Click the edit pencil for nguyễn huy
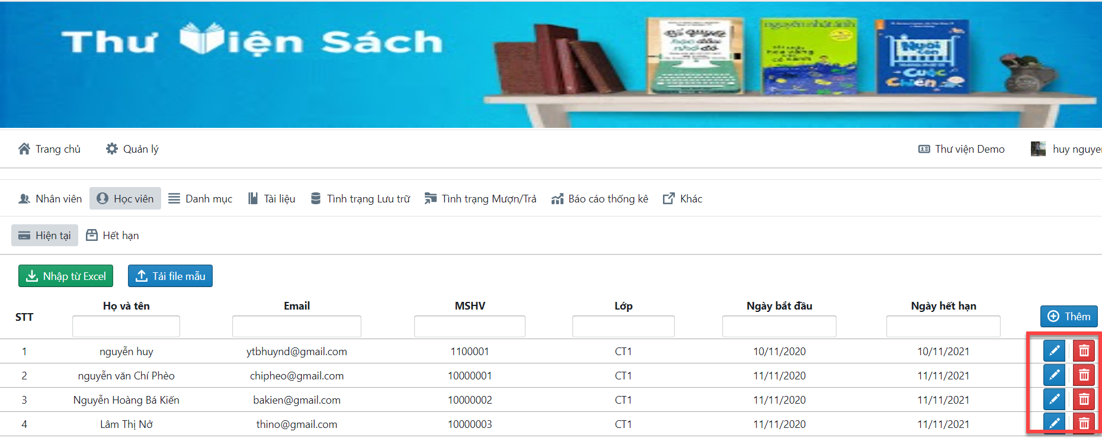 click(x=1054, y=351)
